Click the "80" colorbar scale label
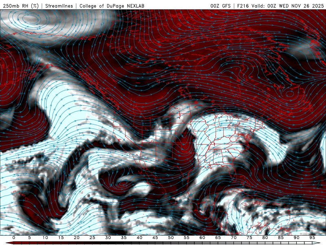This screenshot has height=245, width=326. pos(265,238)
